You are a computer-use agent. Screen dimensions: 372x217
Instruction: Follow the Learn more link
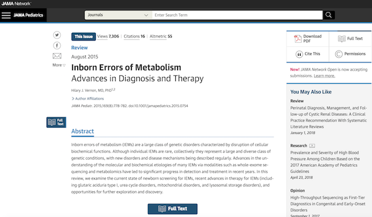[x=324, y=76]
